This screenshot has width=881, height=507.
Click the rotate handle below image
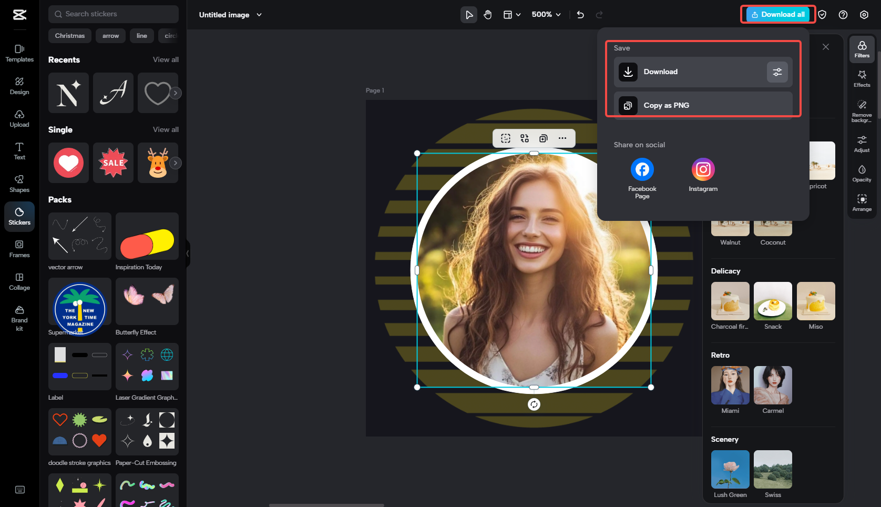point(534,404)
